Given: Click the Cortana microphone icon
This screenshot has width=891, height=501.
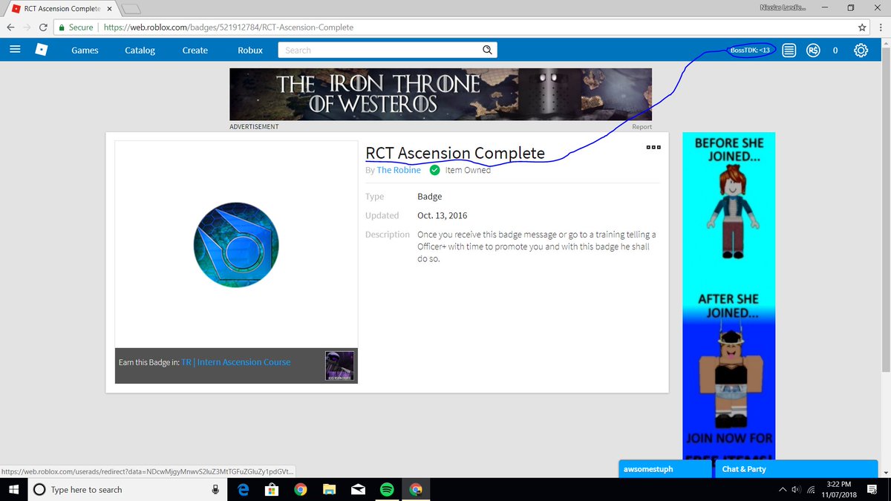Looking at the screenshot, I should click(x=215, y=489).
